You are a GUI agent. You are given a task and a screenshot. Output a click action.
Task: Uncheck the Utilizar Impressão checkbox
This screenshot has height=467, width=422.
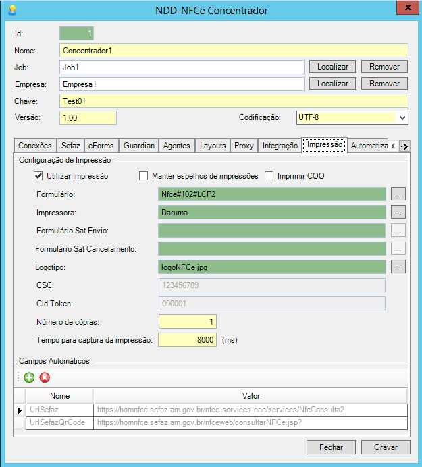coord(38,176)
